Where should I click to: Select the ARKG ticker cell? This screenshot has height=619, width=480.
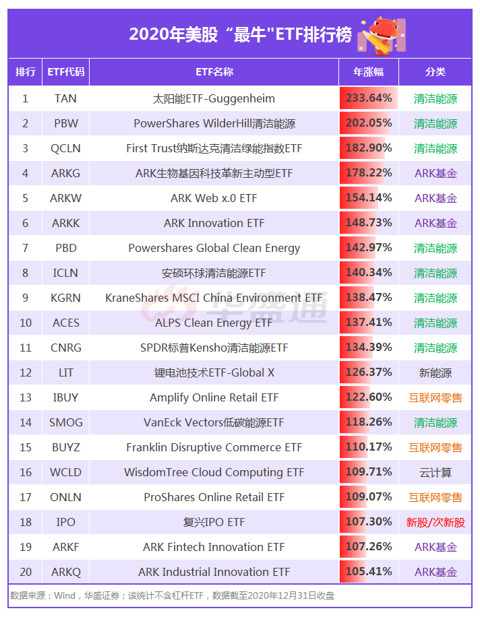65,173
